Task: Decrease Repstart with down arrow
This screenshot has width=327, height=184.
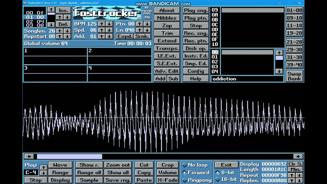Action: [67, 37]
